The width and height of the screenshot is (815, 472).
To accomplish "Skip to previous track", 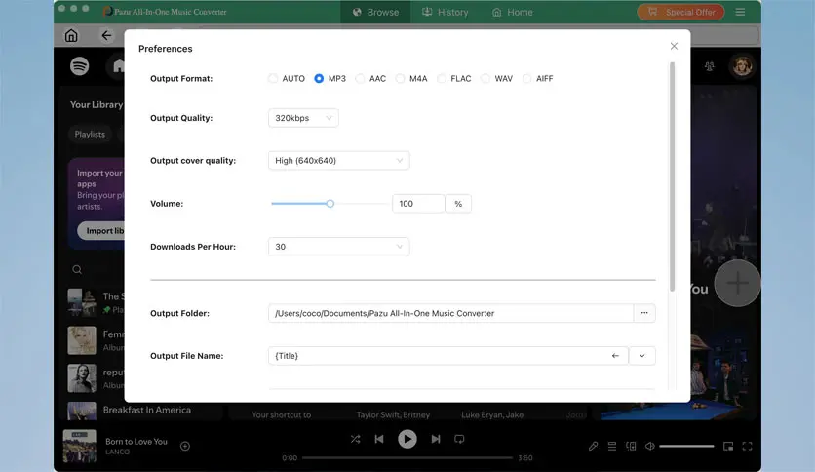I will click(x=379, y=439).
